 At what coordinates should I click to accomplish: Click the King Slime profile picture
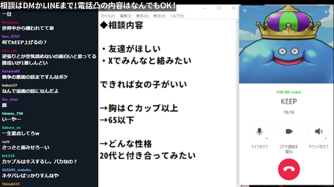tap(286, 44)
